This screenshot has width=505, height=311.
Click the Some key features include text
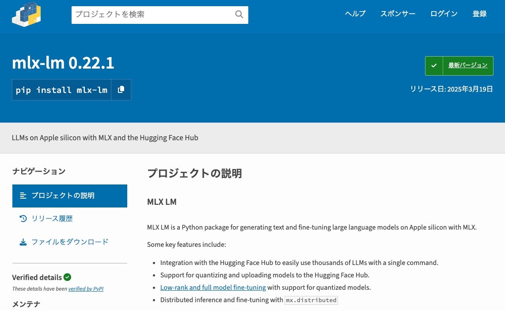click(x=186, y=245)
